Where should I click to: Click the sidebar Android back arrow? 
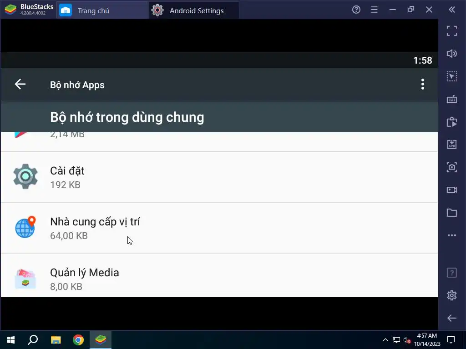coord(452,318)
